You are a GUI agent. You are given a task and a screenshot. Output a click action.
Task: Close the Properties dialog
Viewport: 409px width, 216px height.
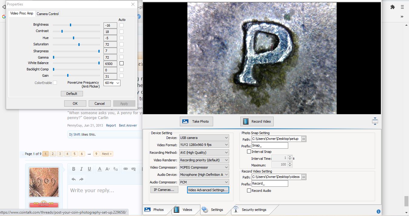pos(133,4)
